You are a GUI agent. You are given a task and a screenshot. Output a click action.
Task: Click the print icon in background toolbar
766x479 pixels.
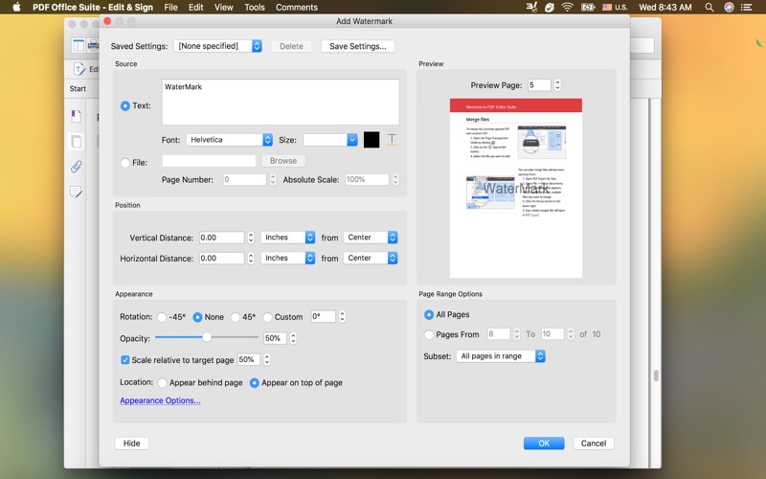[x=93, y=45]
